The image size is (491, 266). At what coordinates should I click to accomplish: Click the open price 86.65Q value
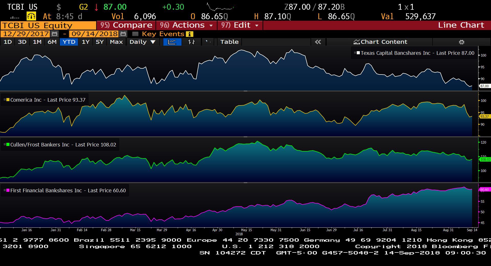pyautogui.click(x=214, y=16)
